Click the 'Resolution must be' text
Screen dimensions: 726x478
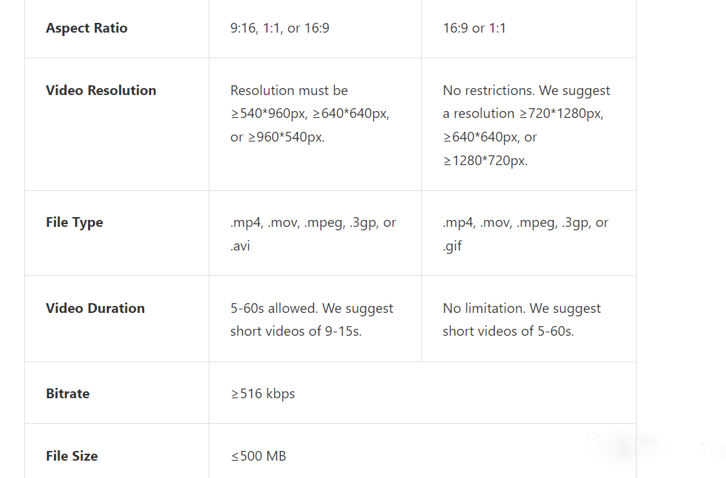289,90
